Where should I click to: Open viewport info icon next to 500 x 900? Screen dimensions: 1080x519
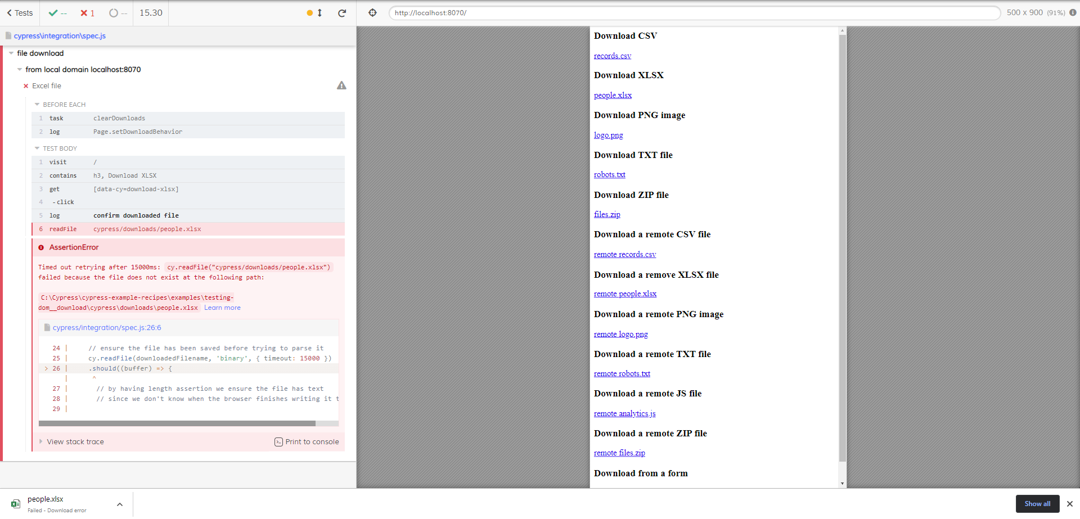click(1073, 12)
